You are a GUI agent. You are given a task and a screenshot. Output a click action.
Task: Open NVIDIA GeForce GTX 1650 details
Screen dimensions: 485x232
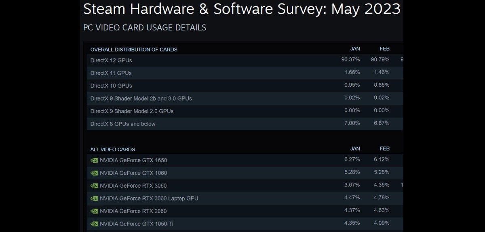(x=133, y=160)
